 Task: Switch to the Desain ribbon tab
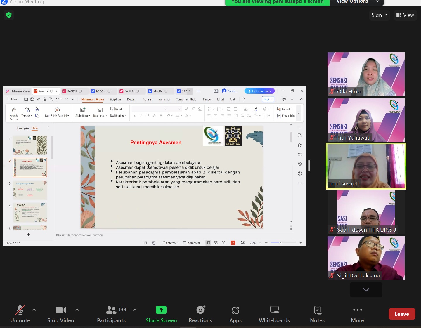coord(131,100)
